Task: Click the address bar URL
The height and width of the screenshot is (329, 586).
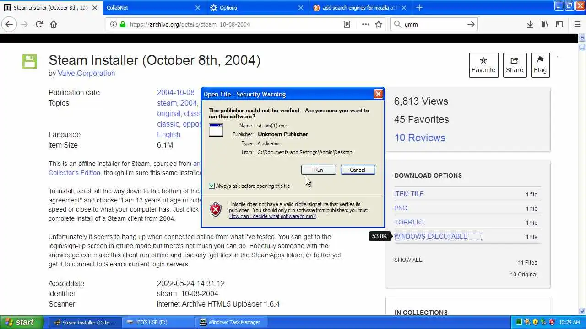Action: point(190,24)
